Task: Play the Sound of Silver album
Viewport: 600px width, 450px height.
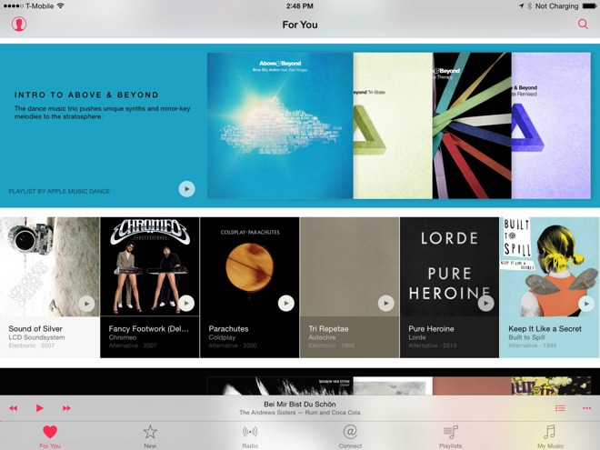Action: (x=87, y=304)
